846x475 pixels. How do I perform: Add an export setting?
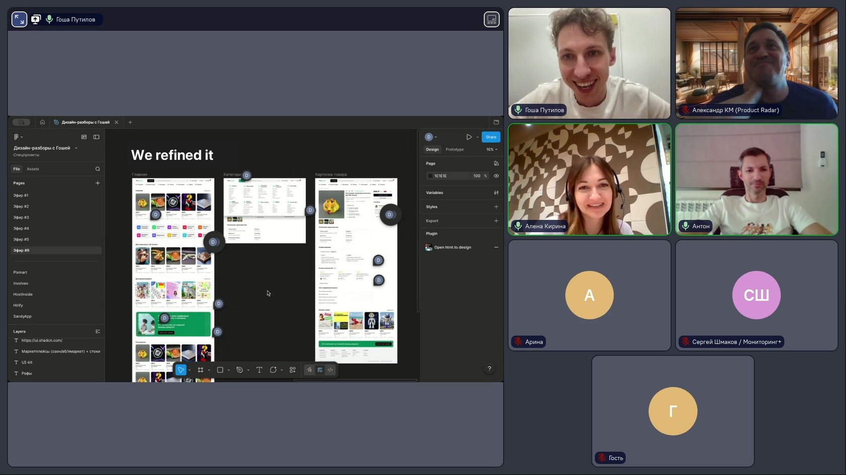(x=496, y=221)
